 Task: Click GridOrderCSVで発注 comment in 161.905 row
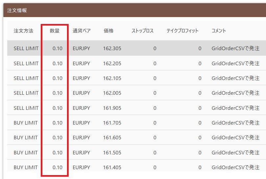[235, 108]
